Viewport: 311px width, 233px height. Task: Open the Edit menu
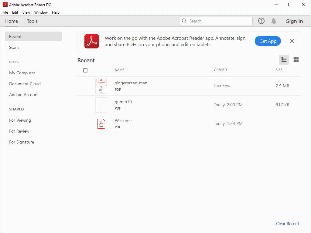click(x=15, y=12)
